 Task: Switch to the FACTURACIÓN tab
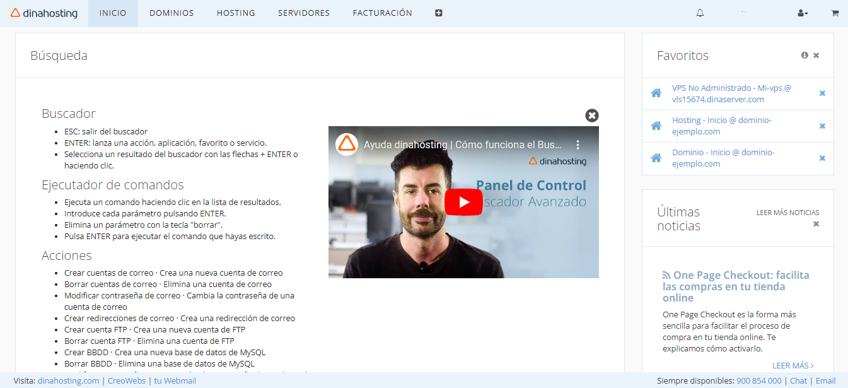[x=383, y=13]
